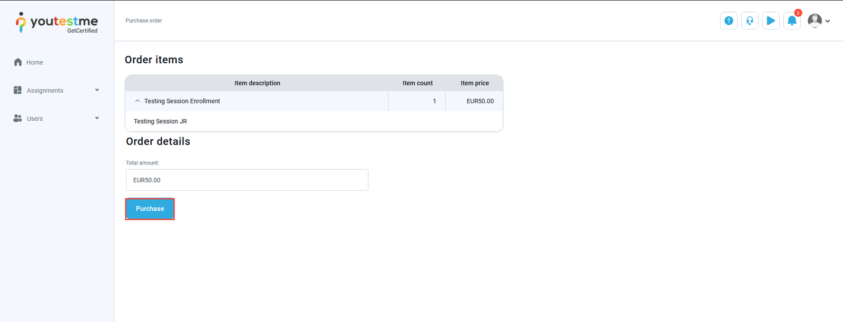Open the profile dropdown chevron
This screenshot has height=322, width=843.
point(828,21)
